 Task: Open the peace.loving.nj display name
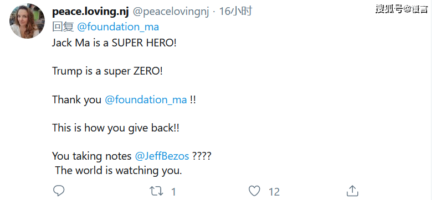(x=90, y=12)
